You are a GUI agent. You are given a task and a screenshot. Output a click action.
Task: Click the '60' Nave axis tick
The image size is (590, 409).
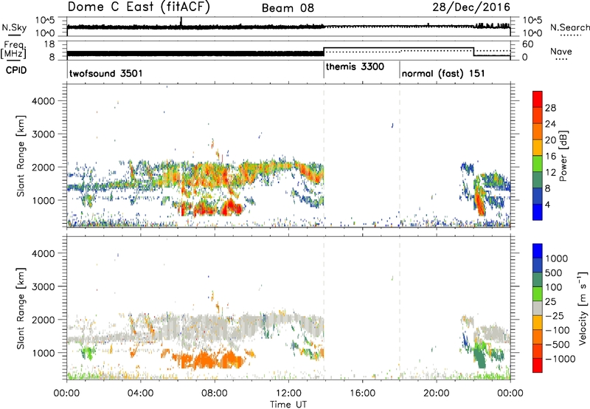[x=528, y=44]
